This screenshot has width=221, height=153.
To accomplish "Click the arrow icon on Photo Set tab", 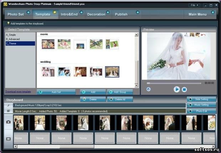I will point(28,12).
